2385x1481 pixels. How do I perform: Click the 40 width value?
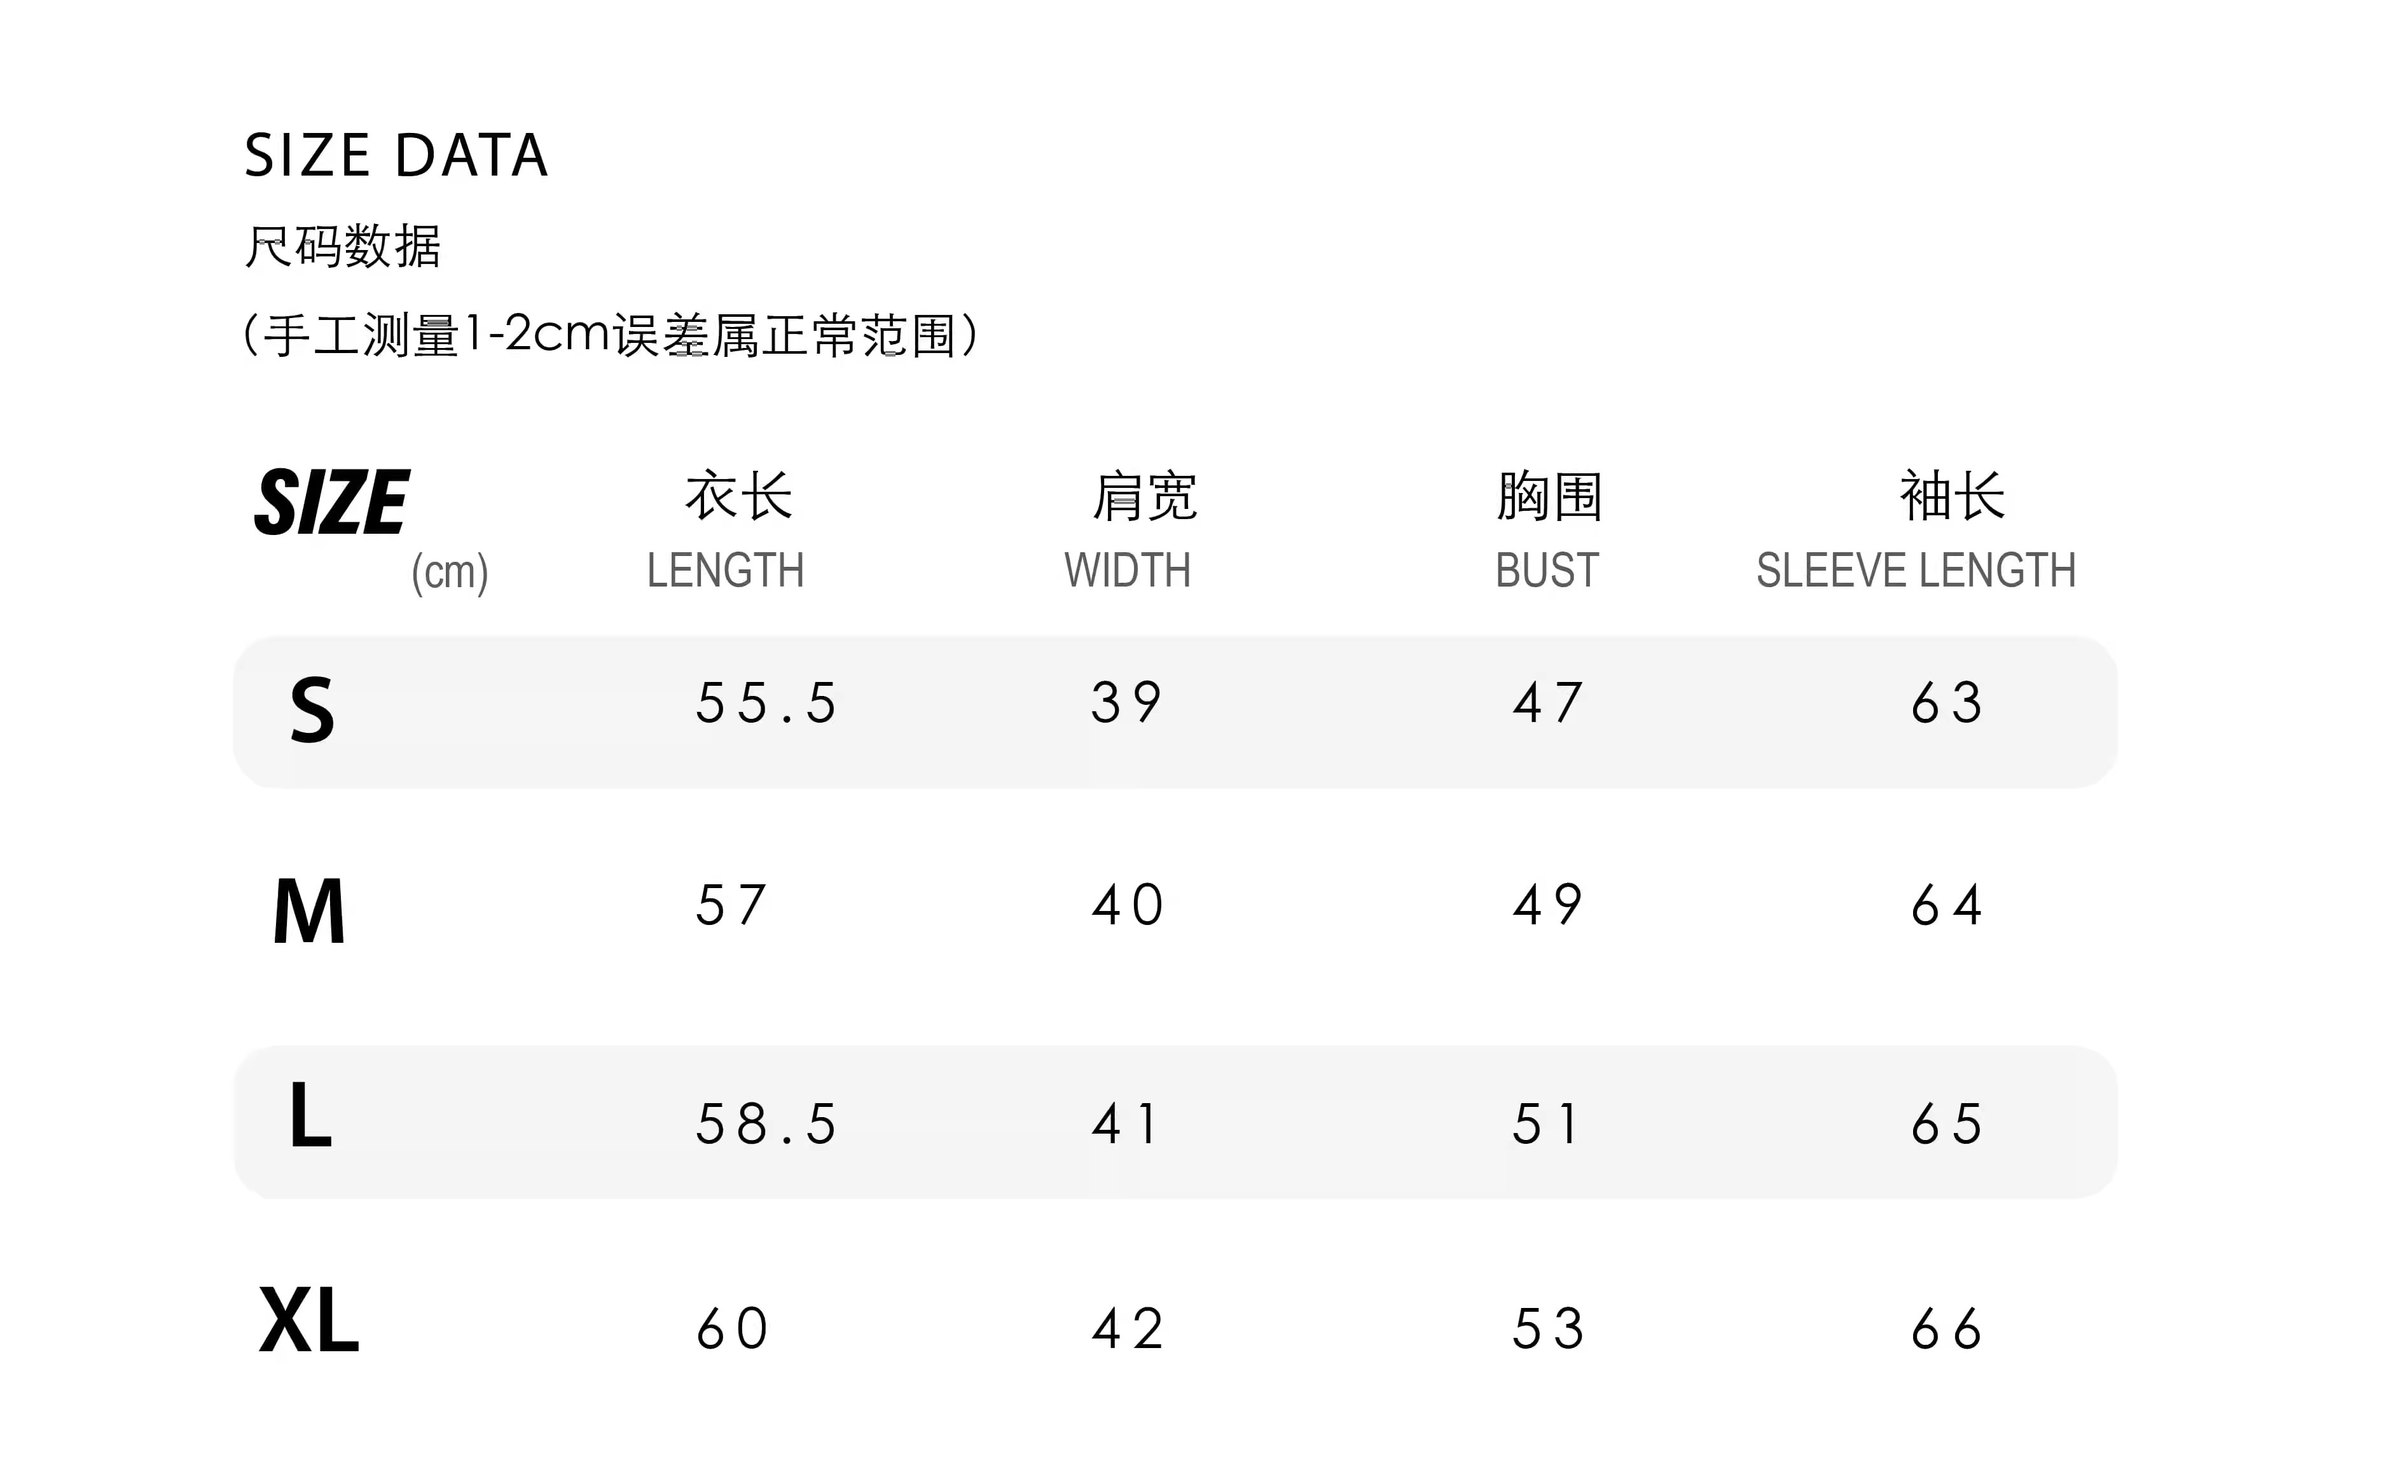point(1128,905)
